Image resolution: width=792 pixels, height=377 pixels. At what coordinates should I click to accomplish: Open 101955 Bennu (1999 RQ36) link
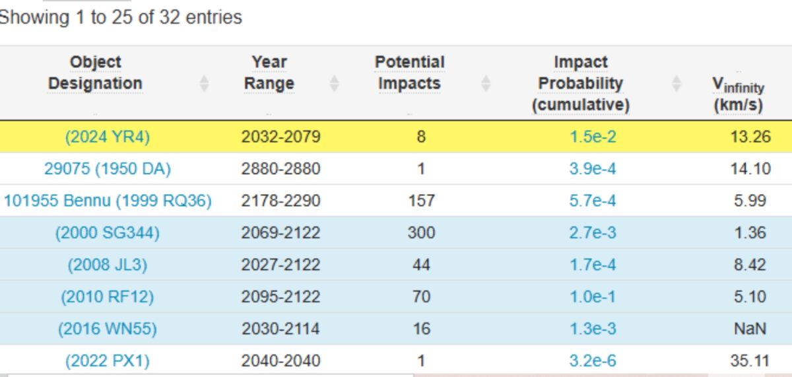coord(108,201)
